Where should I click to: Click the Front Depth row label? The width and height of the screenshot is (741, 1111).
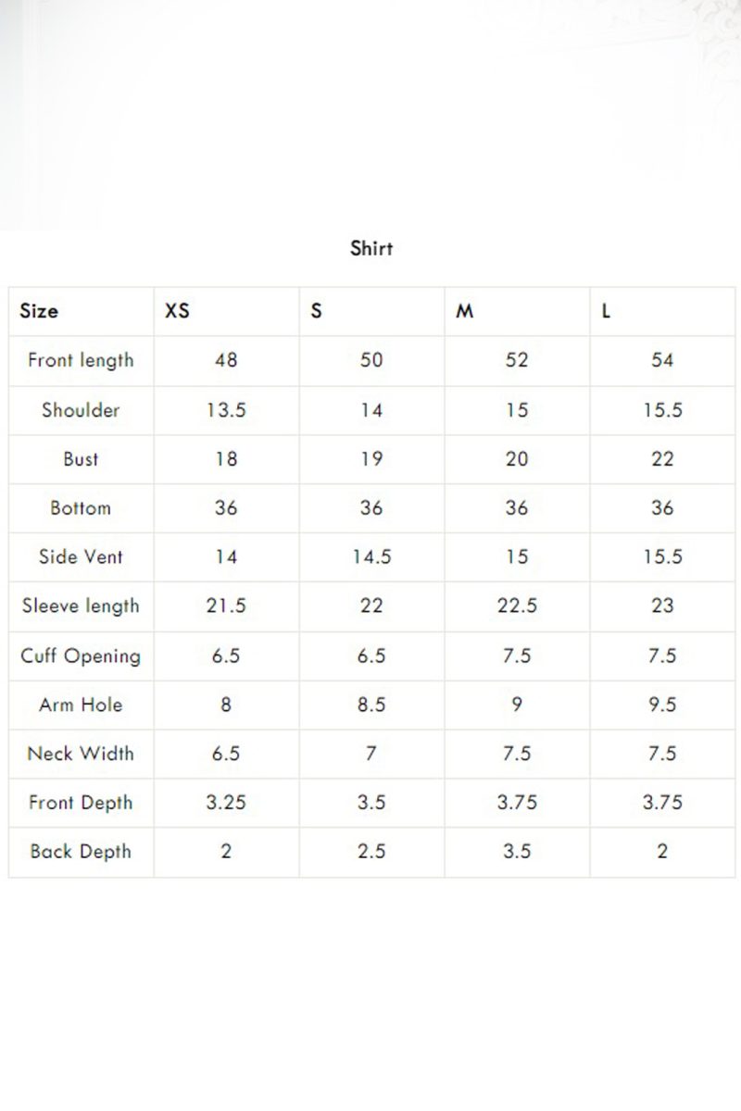[81, 803]
